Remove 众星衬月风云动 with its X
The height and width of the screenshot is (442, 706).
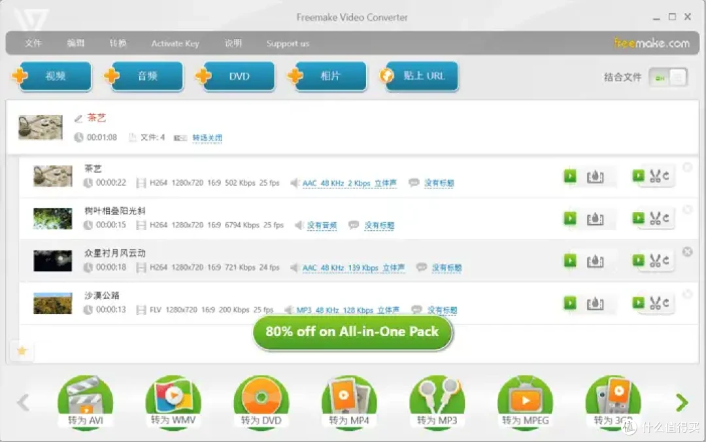(x=688, y=252)
